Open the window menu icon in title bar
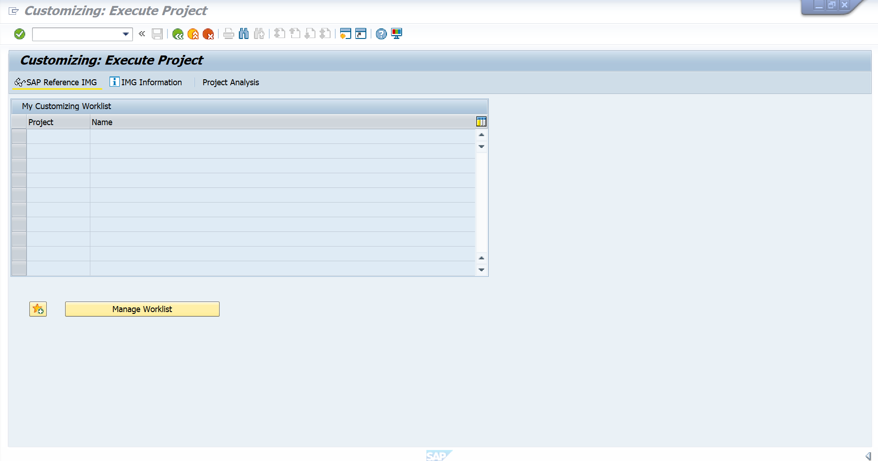 (14, 11)
